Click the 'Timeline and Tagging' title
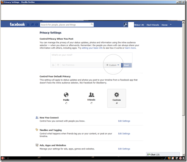 click(50, 130)
